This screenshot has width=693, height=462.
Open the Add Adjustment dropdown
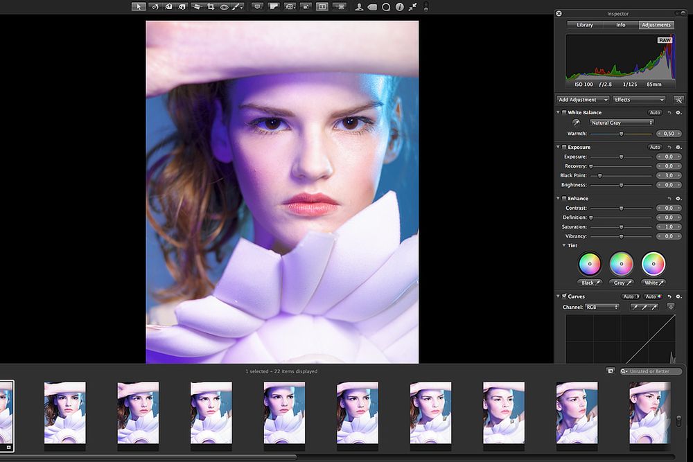(583, 100)
